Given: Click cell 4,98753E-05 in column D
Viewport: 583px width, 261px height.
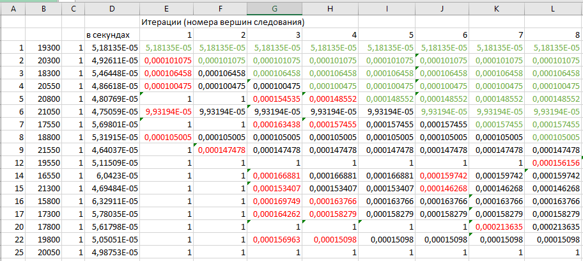Looking at the screenshot, I should pos(113,251).
